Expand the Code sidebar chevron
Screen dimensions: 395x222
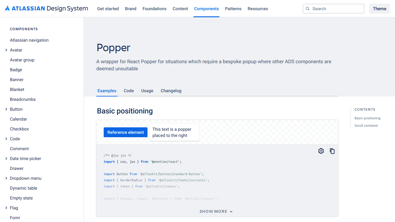click(6, 139)
